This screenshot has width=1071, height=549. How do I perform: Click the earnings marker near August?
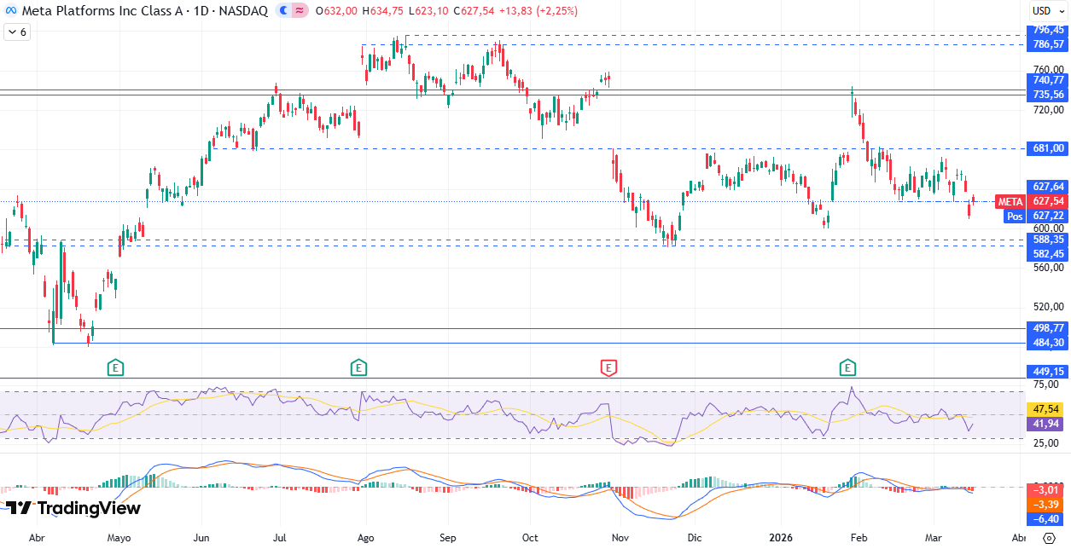(x=358, y=368)
